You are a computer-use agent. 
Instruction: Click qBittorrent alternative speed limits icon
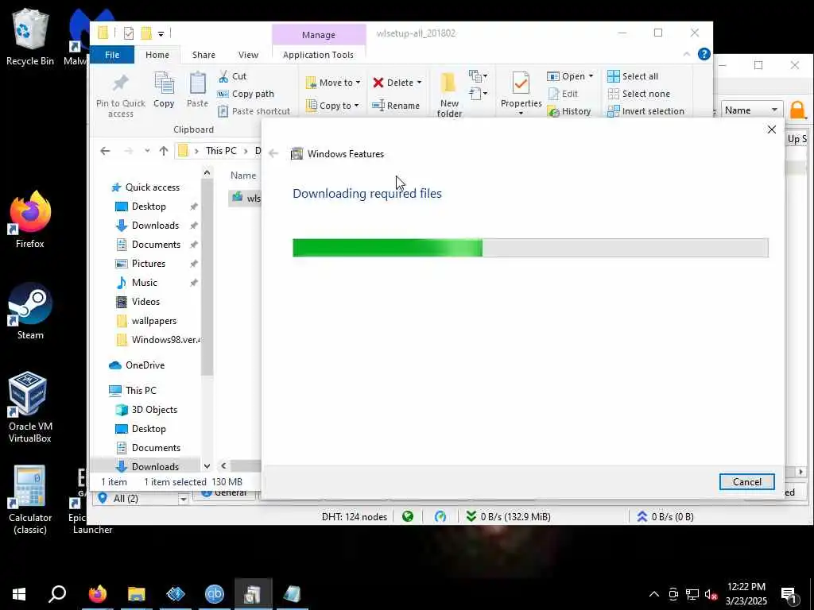440,516
